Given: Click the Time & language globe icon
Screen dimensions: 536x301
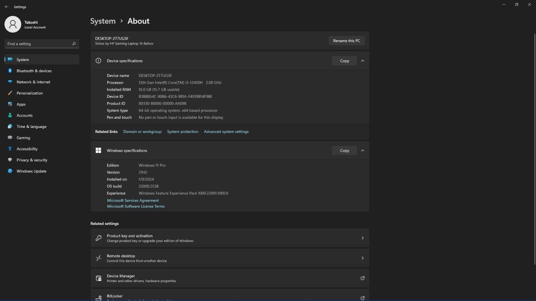Looking at the screenshot, I should click(10, 126).
